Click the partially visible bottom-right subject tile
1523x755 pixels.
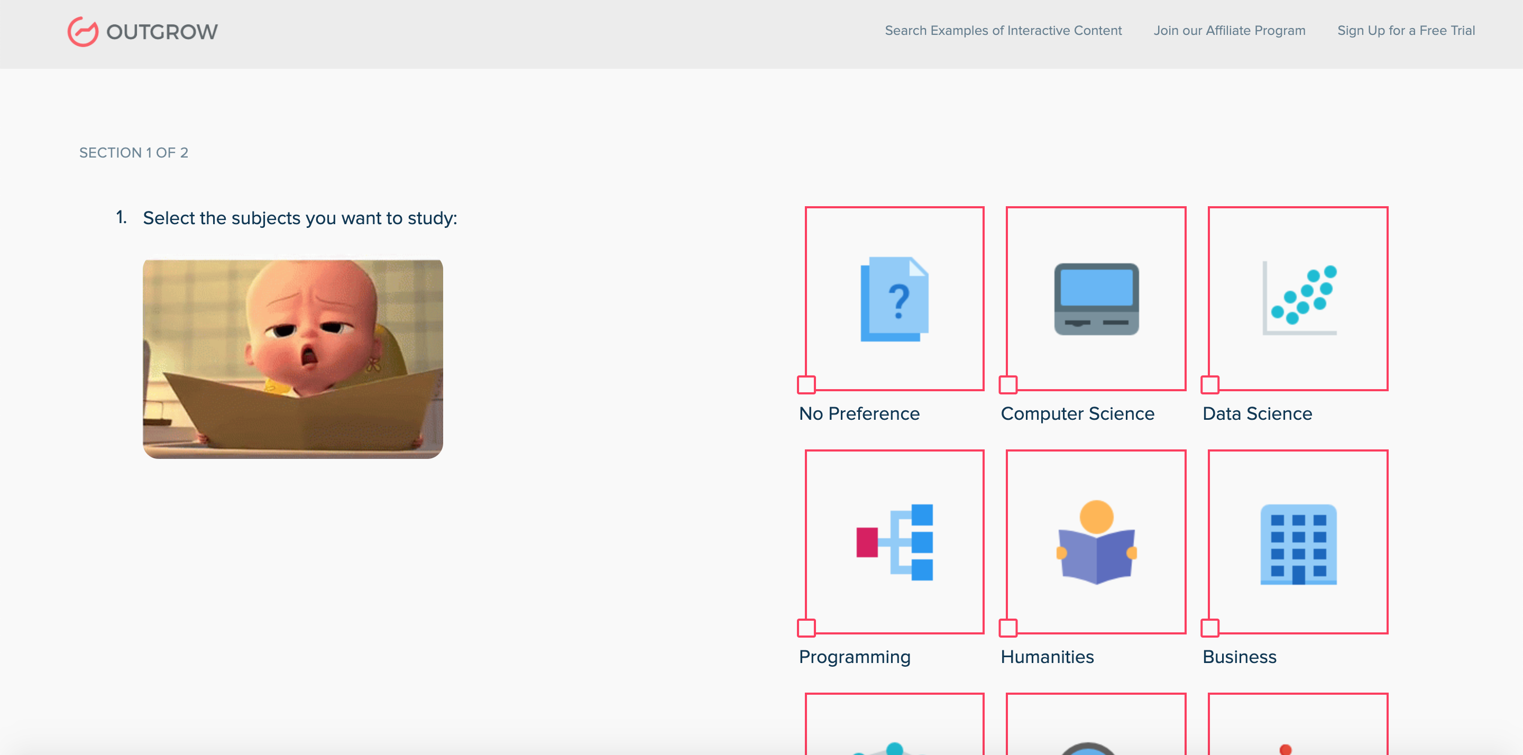(x=1298, y=726)
